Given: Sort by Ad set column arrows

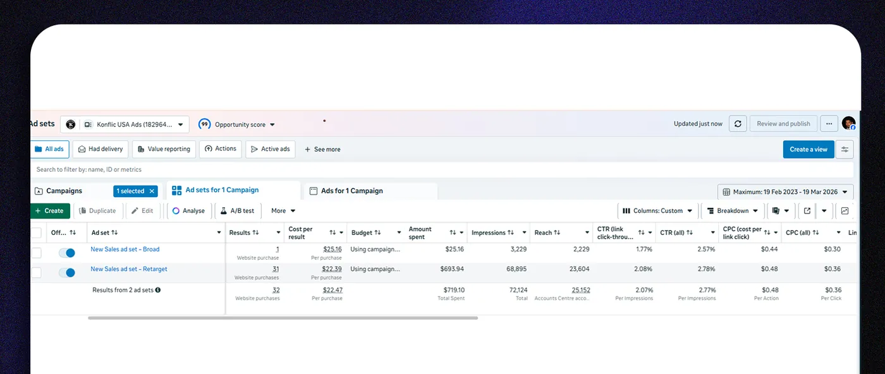Looking at the screenshot, I should coord(114,232).
